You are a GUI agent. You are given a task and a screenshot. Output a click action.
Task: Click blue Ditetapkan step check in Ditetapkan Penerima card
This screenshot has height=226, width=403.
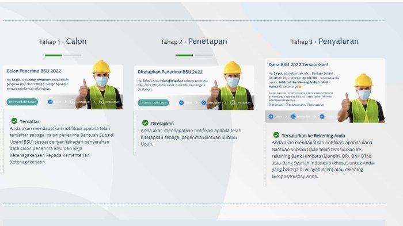(204, 102)
